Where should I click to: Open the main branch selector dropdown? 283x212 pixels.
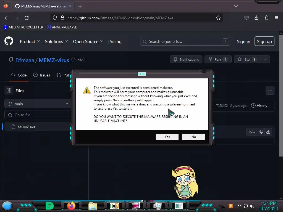coord(38,104)
